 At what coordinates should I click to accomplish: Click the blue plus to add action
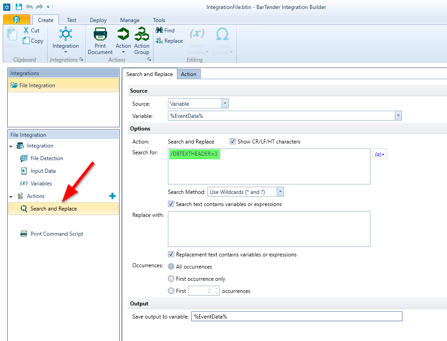click(x=113, y=196)
